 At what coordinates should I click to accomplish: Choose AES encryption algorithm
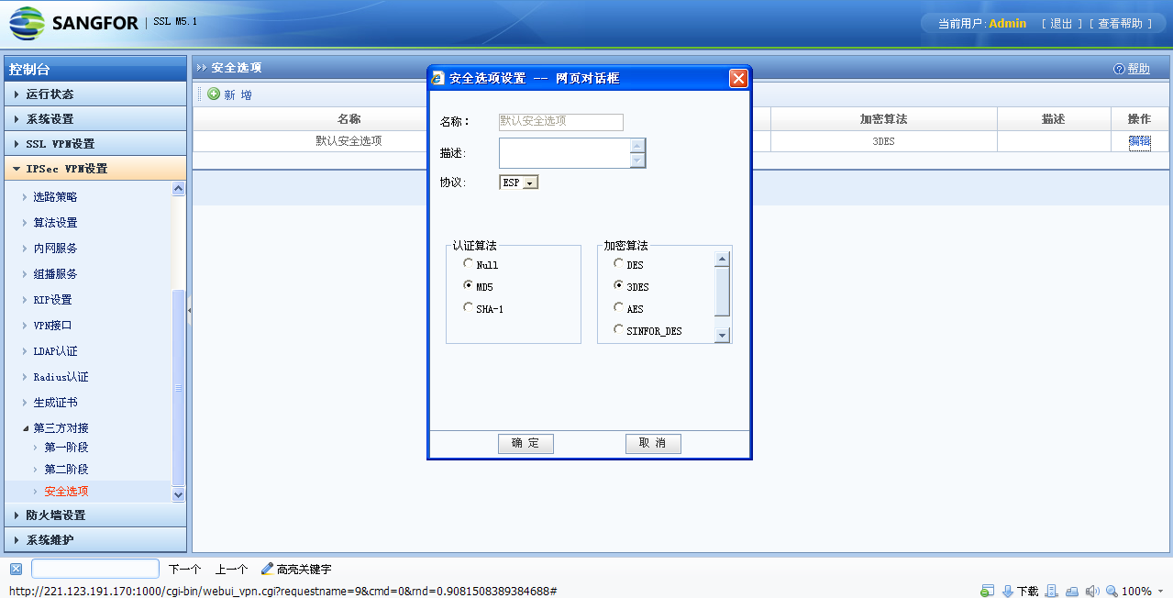(619, 308)
